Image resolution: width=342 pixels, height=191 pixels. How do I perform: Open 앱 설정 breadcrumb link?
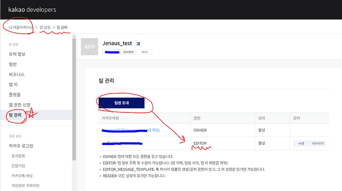click(x=45, y=27)
